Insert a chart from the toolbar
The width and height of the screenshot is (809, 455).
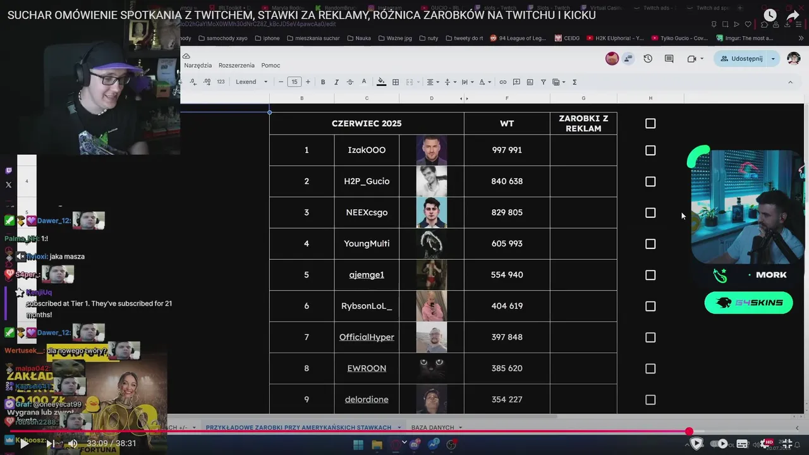[530, 82]
